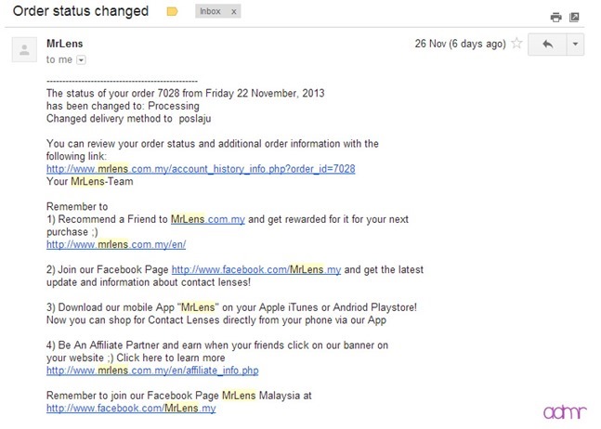Click the Inbox label tag

click(211, 13)
